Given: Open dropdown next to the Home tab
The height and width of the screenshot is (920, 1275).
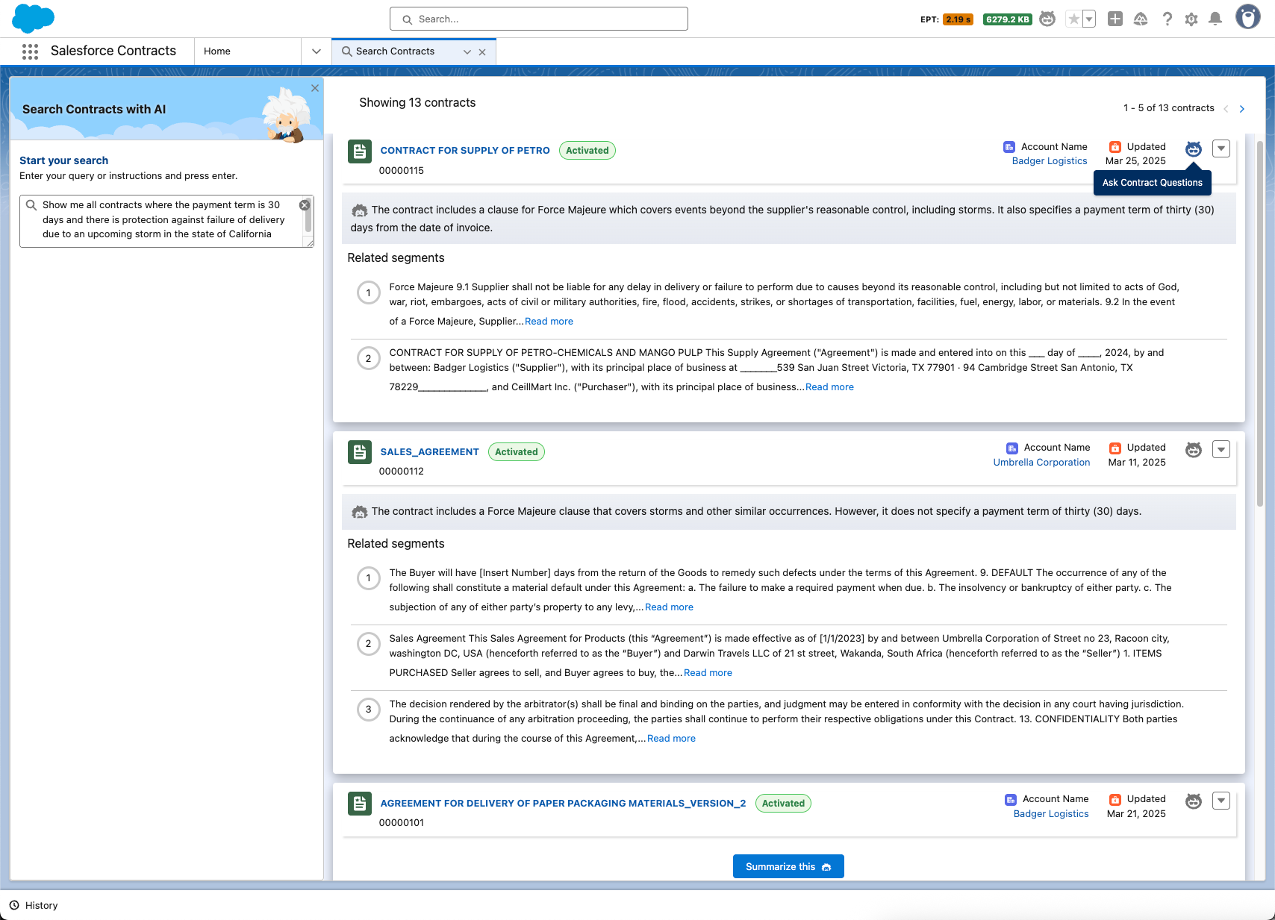Looking at the screenshot, I should pos(316,51).
